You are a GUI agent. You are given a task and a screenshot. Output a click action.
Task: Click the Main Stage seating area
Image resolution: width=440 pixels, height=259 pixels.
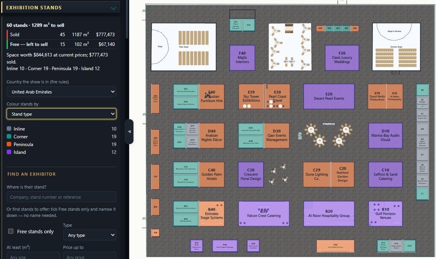click(x=183, y=47)
